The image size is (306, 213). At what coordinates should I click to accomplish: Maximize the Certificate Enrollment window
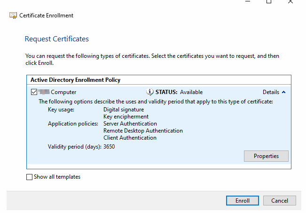point(269,2)
